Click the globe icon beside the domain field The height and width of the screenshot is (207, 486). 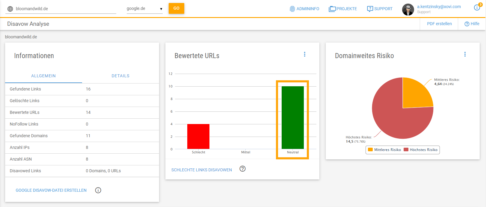(x=10, y=9)
